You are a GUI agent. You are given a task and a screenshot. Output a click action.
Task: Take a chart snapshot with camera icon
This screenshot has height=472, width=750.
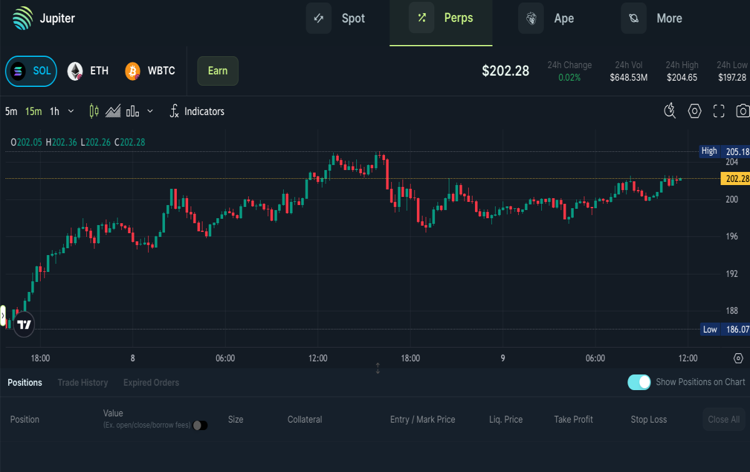(742, 111)
